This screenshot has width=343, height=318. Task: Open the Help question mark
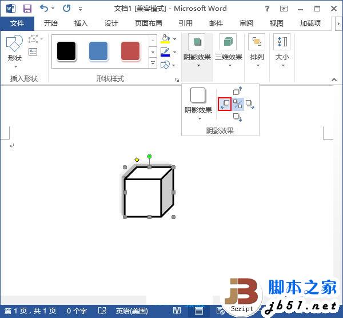pyautogui.click(x=267, y=9)
